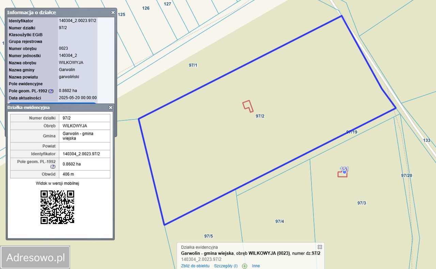Image resolution: width=436 pixels, height=269 pixels.
Task: Dismiss the bottom parcel popup with its X
Action: click(x=320, y=247)
